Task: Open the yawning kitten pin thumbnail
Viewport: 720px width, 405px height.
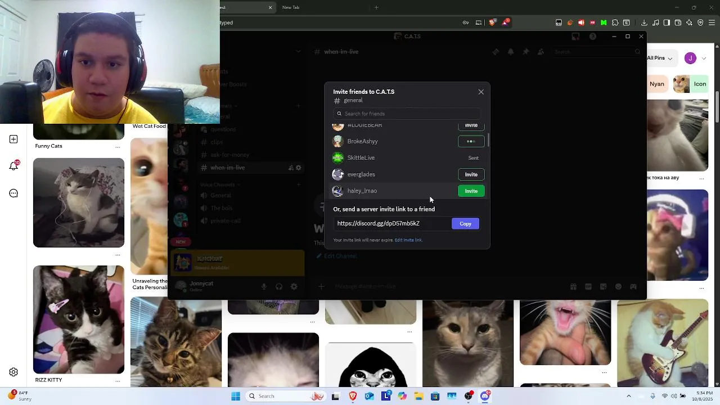Action: pos(565,332)
